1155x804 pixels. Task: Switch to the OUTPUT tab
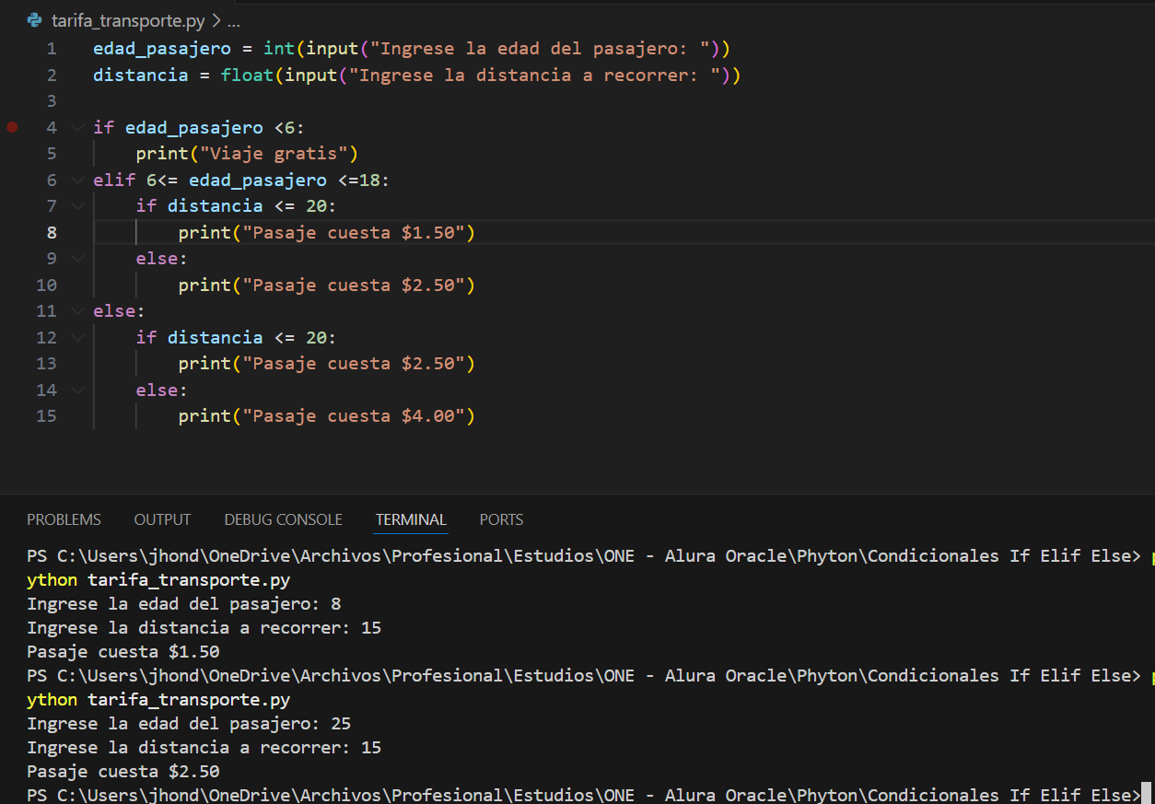162,519
